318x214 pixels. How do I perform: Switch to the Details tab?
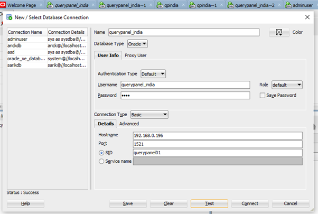click(x=106, y=124)
